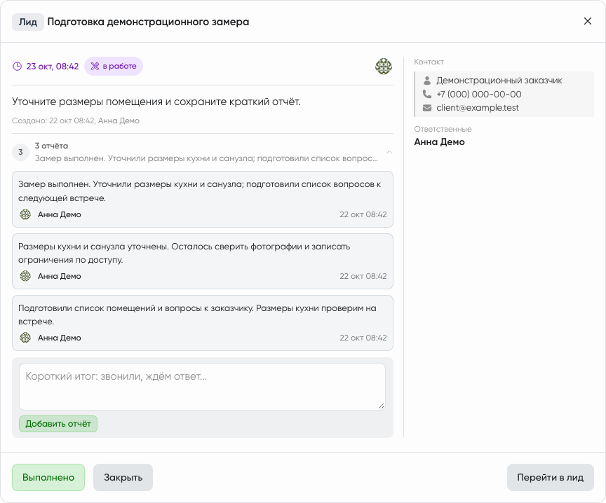Click the phone number +7 (000) 000-00-00

pyautogui.click(x=479, y=94)
